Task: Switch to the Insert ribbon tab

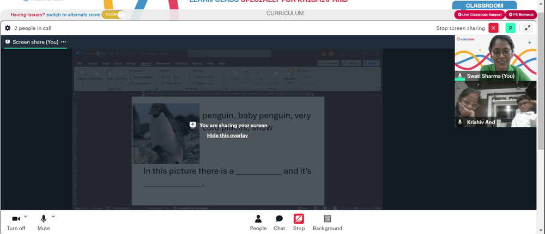Action: click(106, 64)
